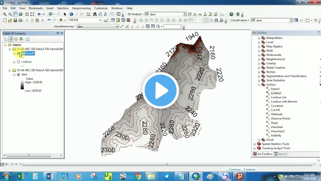Image resolution: width=321 pixels, height=181 pixels.
Task: Open the map scale dropdown
Action: click(100, 20)
